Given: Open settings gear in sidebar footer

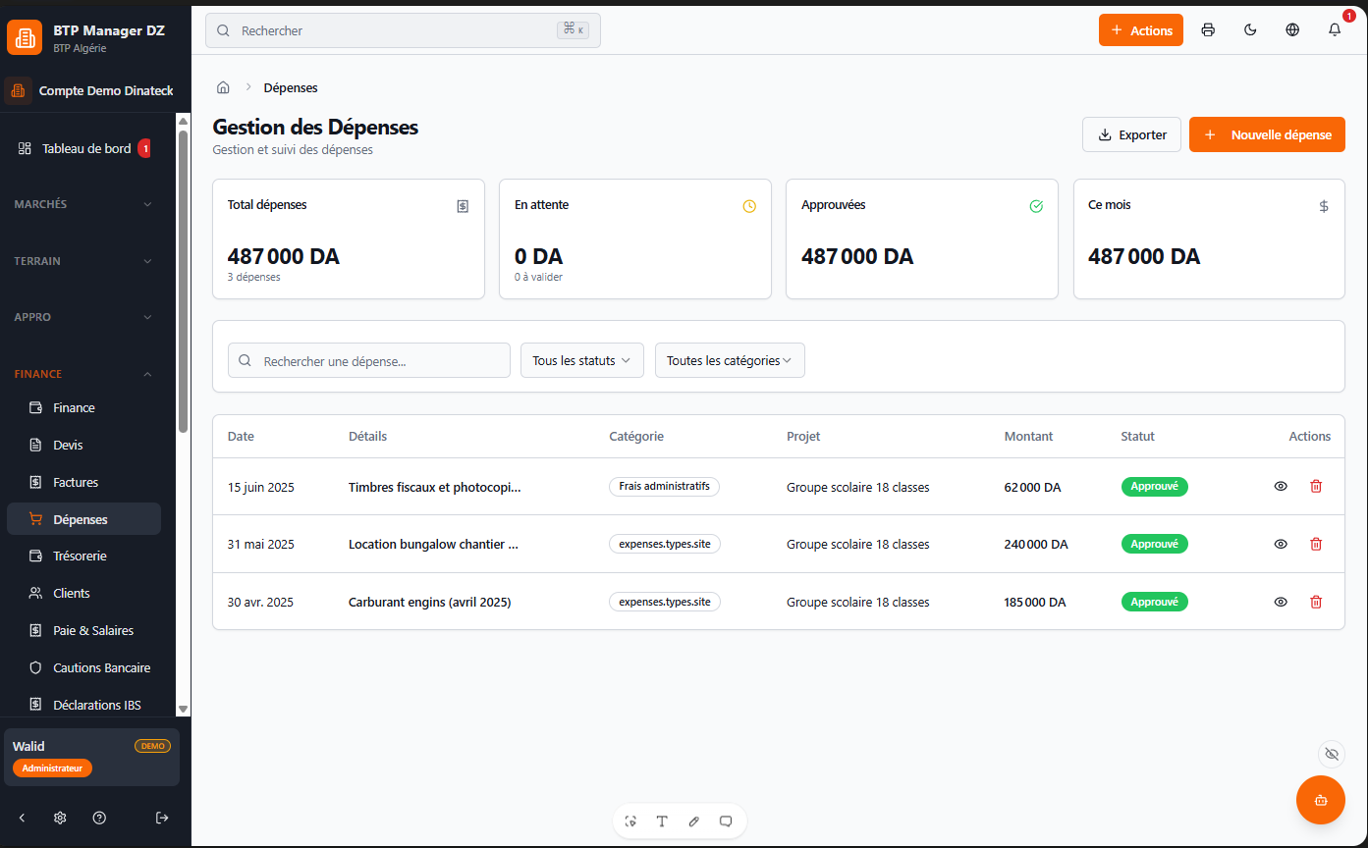Looking at the screenshot, I should (60, 818).
